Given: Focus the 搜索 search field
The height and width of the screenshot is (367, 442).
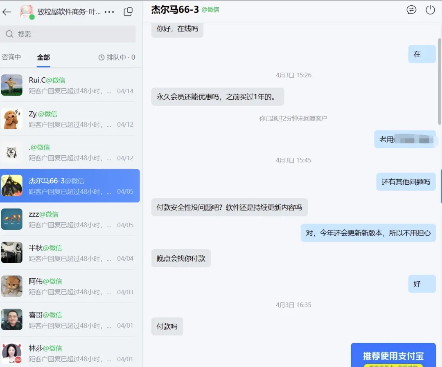Looking at the screenshot, I should [x=68, y=34].
